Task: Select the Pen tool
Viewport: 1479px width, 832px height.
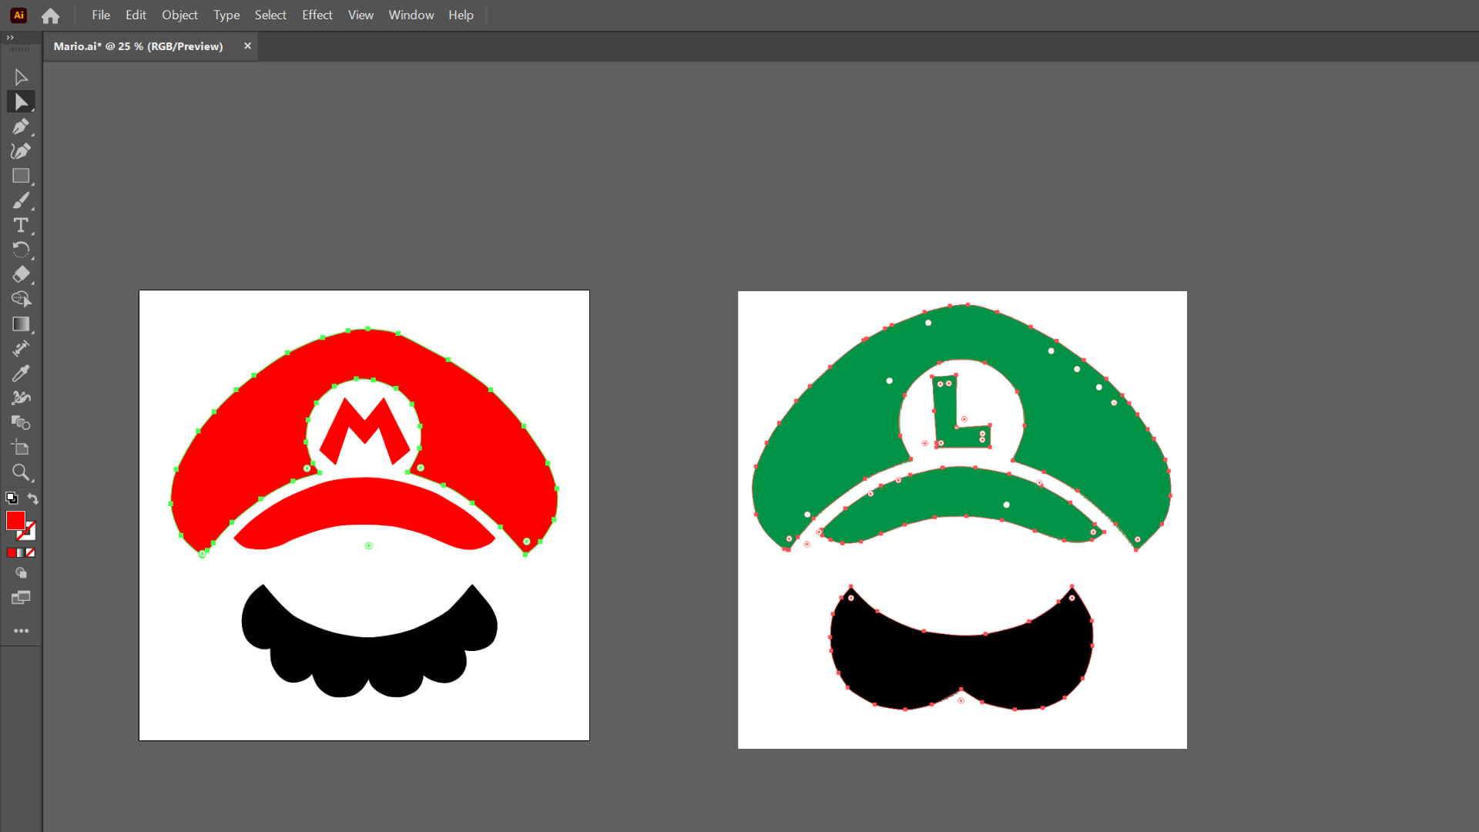Action: coord(21,126)
